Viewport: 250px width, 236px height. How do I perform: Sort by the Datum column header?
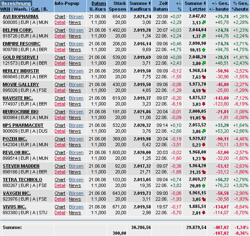(99, 3)
